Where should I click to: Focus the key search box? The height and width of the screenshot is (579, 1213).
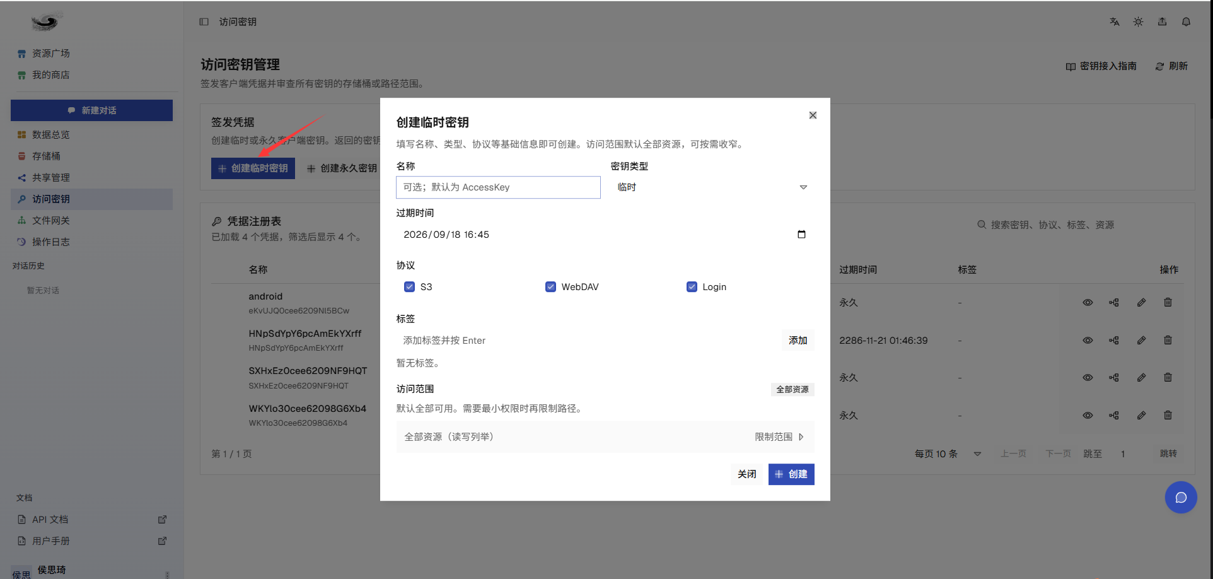click(x=1078, y=225)
